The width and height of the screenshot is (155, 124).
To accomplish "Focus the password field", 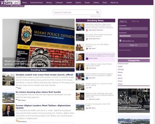I will point(133,36).
